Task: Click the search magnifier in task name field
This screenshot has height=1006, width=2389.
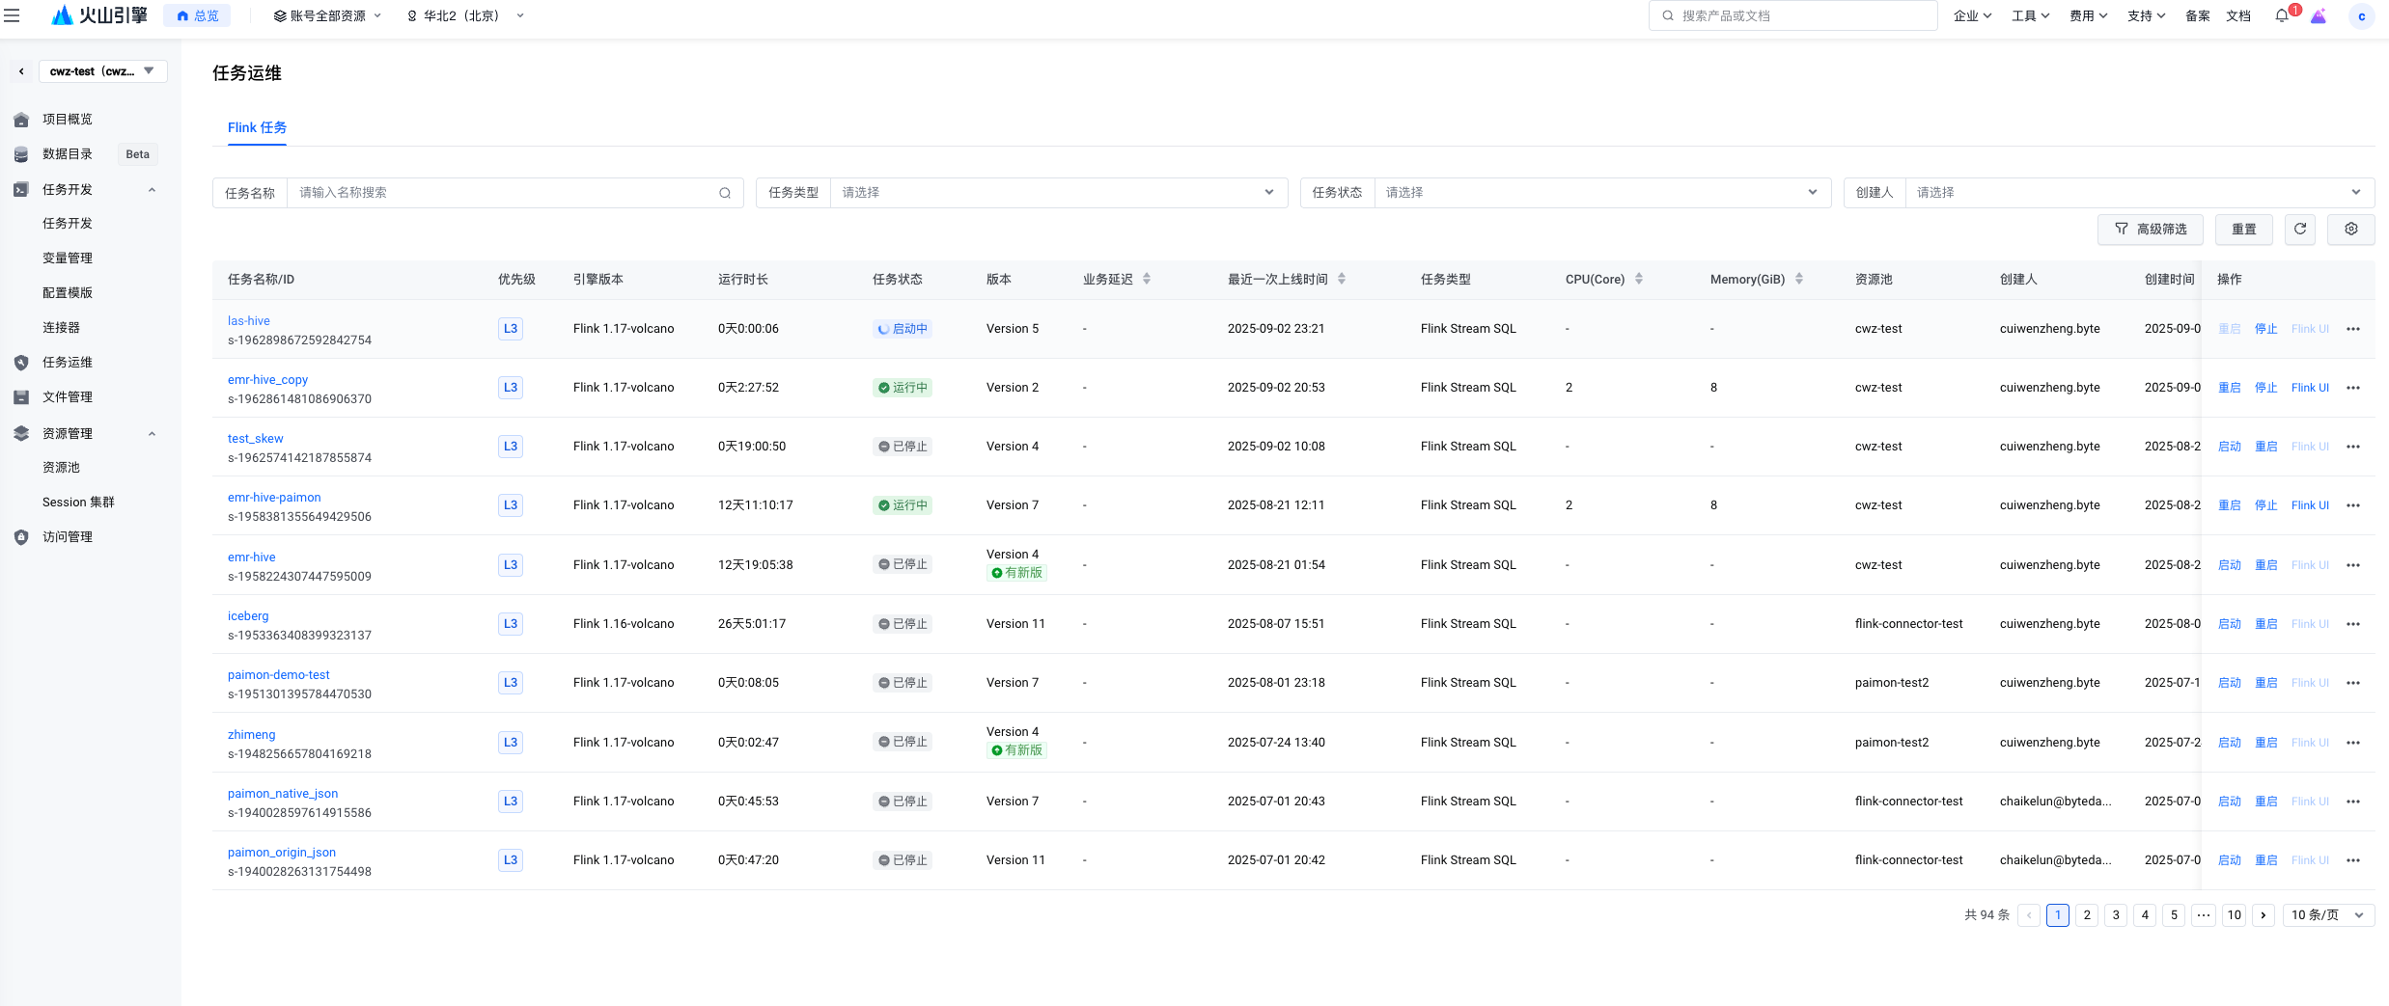Action: click(725, 193)
